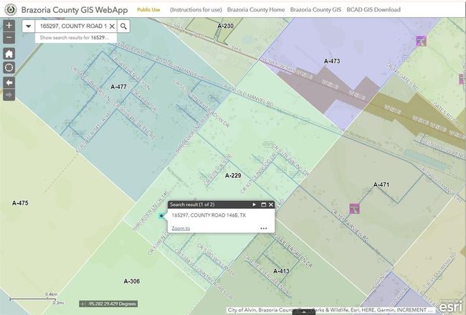Go to previous map extent
This screenshot has height=315, width=466.
tap(9, 81)
